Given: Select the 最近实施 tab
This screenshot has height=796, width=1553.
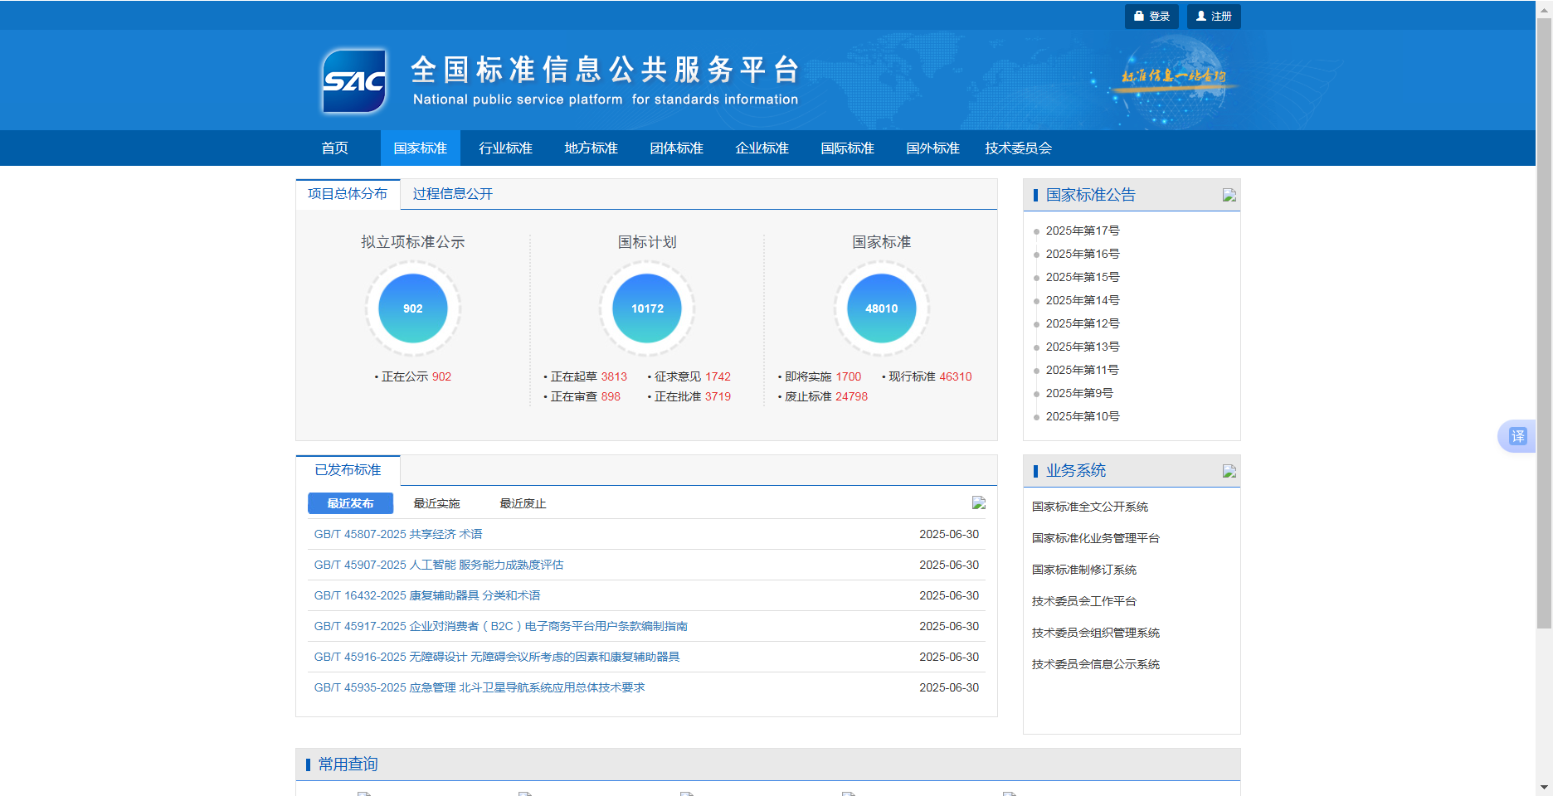Looking at the screenshot, I should pyautogui.click(x=436, y=504).
